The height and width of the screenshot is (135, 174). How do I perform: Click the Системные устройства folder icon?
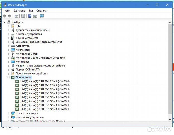point(13,117)
